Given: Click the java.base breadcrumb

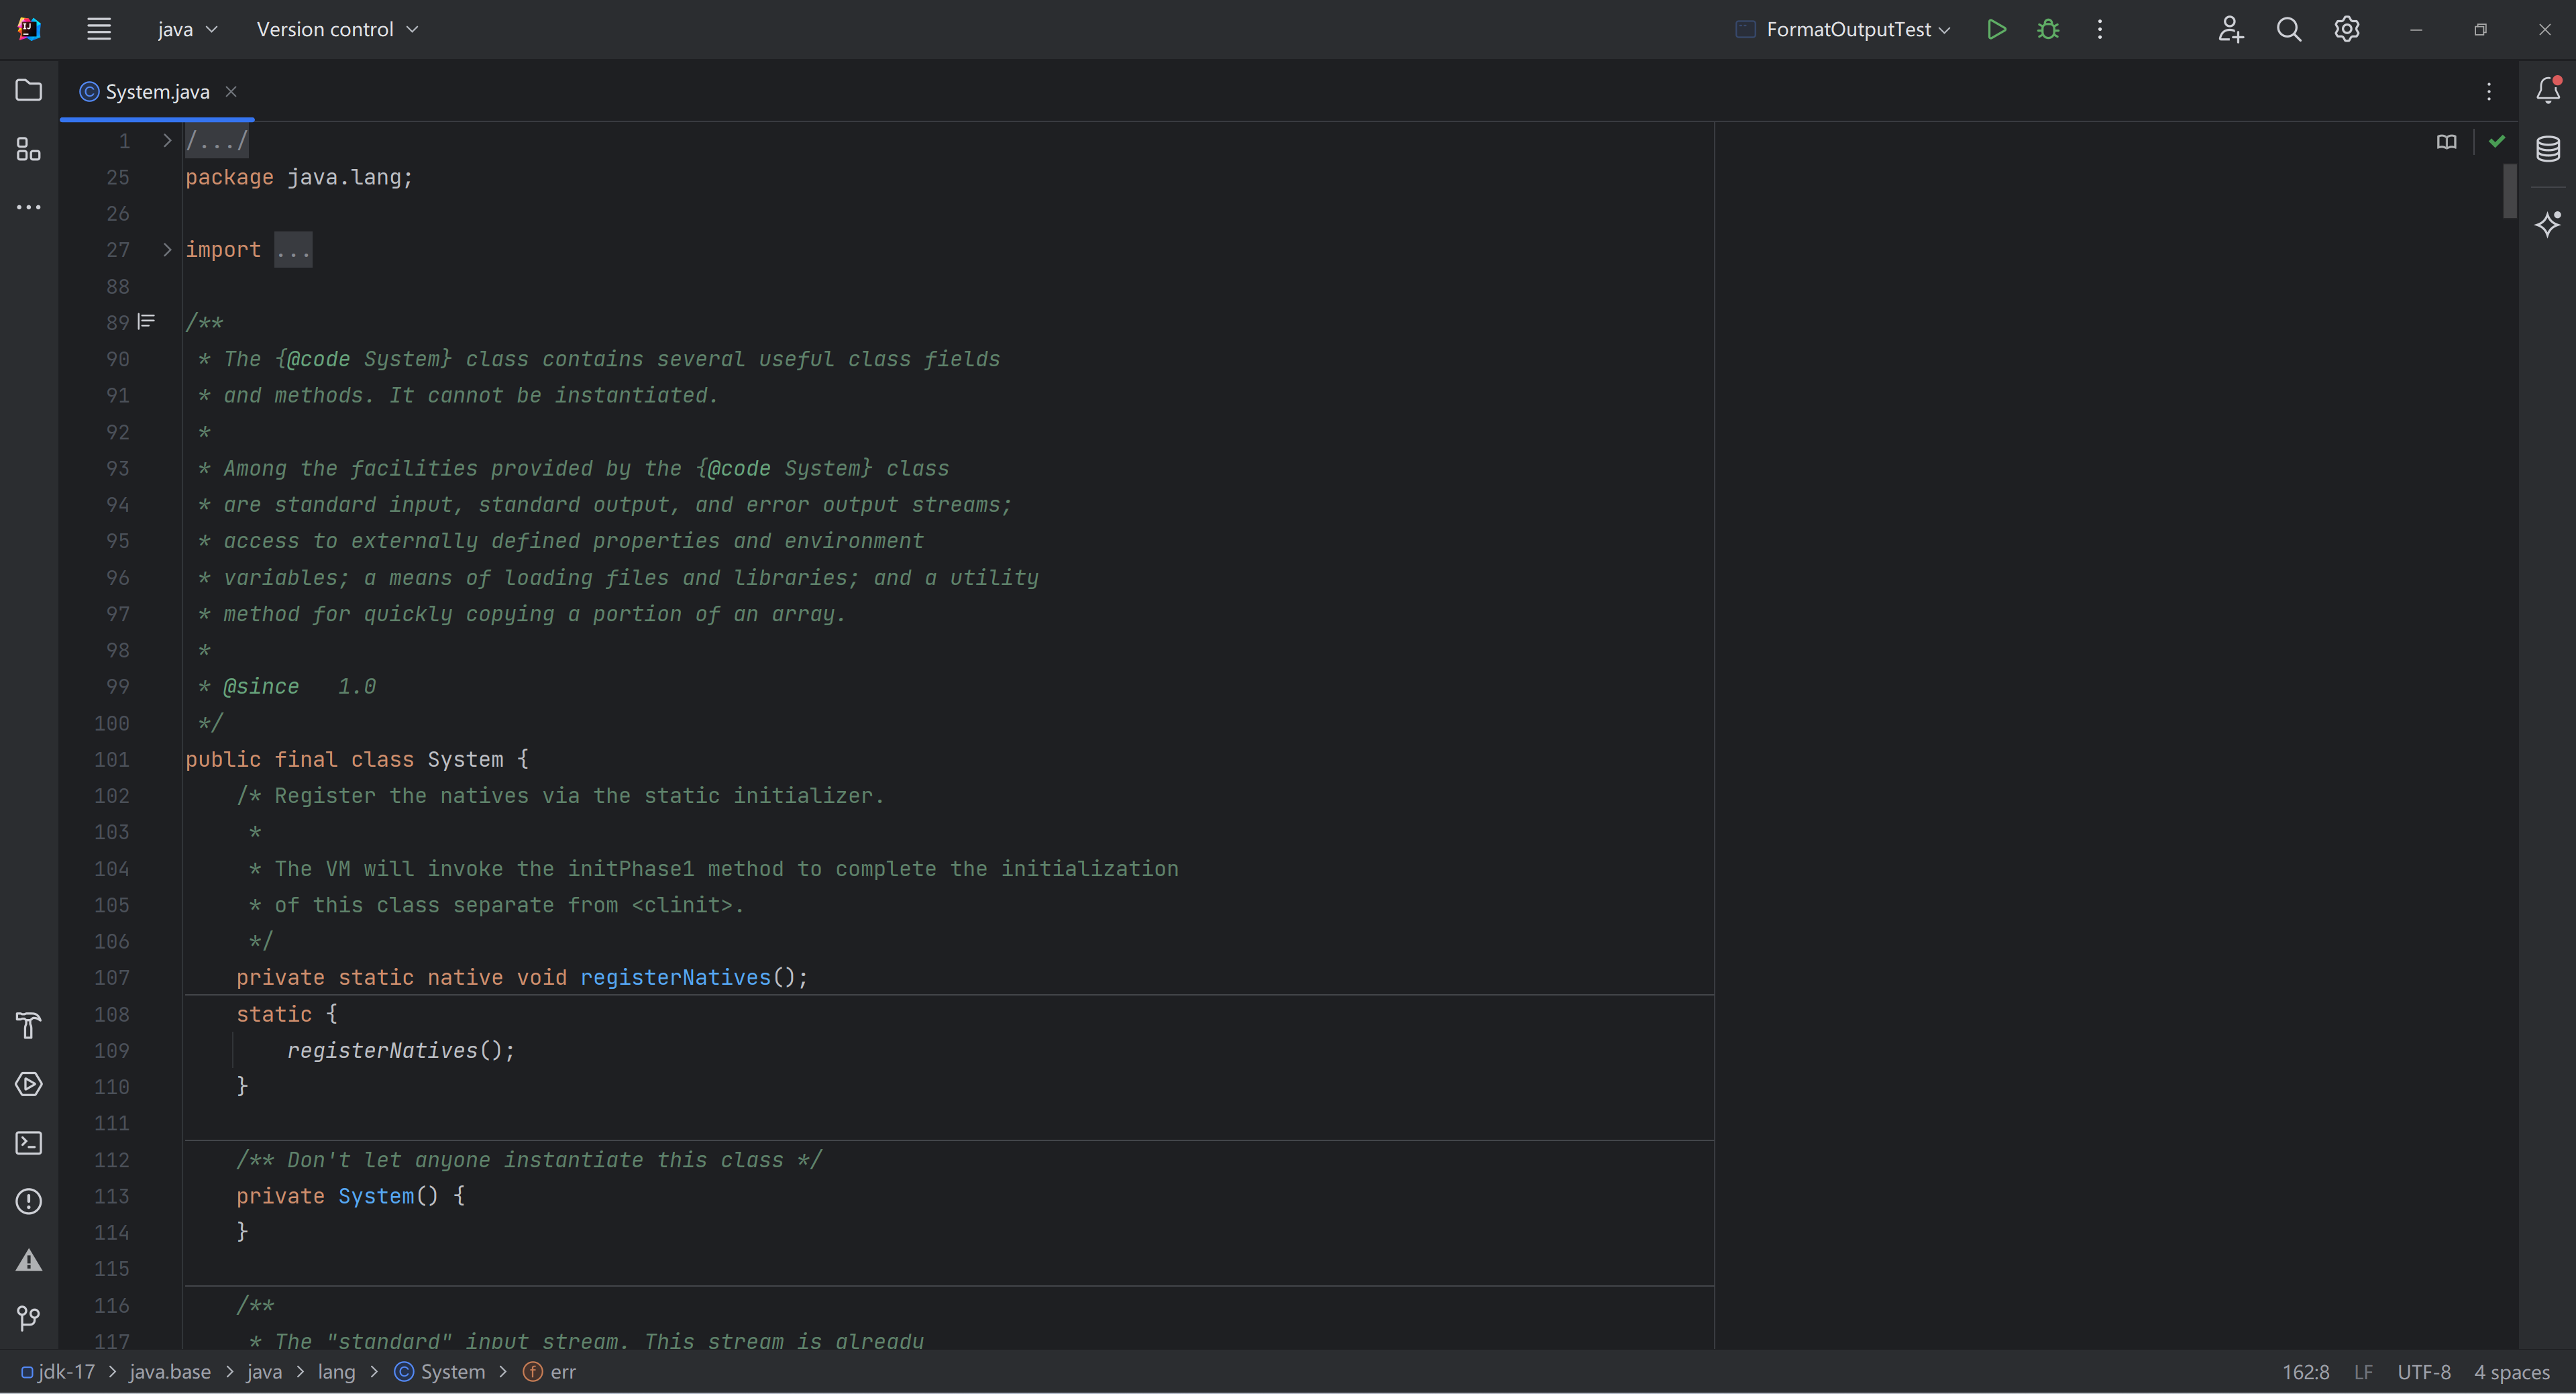Looking at the screenshot, I should point(170,1372).
